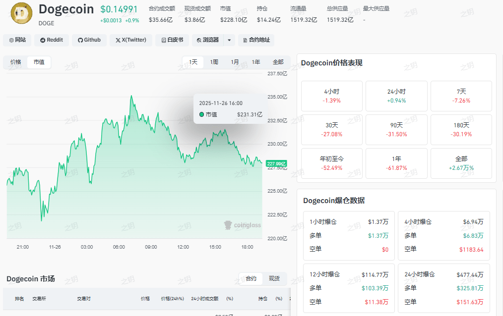Open the X(Twitter) link button
Image resolution: width=503 pixels, height=316 pixels.
coord(131,40)
